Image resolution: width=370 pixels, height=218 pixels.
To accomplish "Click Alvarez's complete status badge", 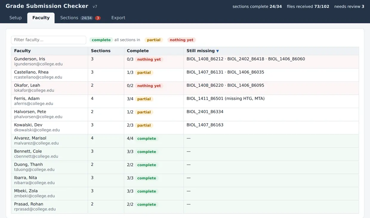I will click(x=147, y=138).
